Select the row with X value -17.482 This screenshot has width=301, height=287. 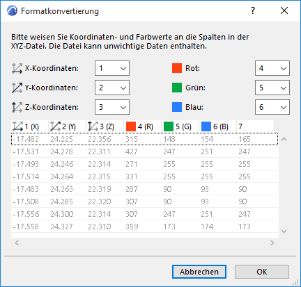(144, 139)
